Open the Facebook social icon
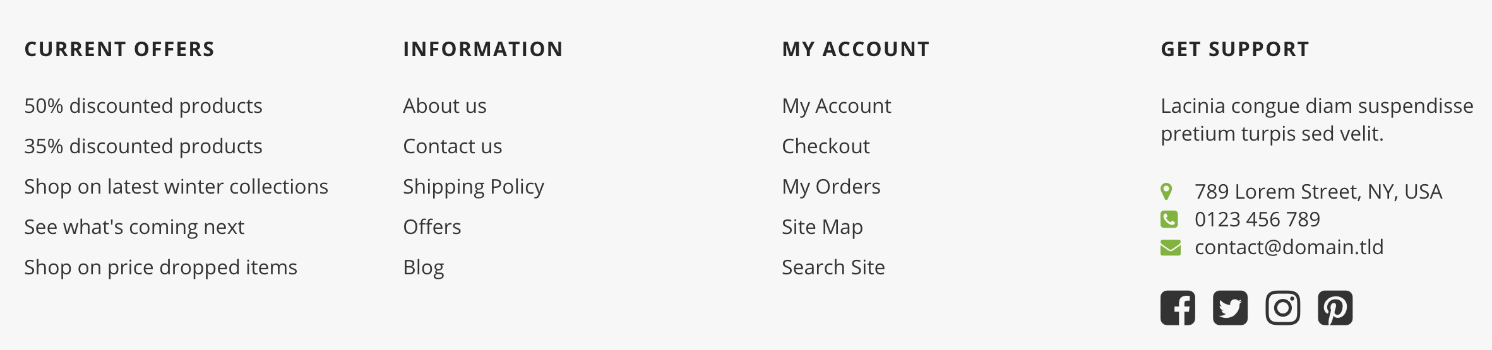Screen dimensions: 1492x350 [x=1178, y=308]
